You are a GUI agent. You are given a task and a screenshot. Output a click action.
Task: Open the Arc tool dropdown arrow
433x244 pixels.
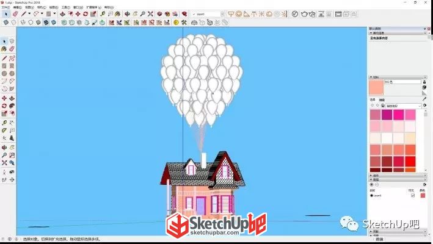pyautogui.click(x=42, y=14)
